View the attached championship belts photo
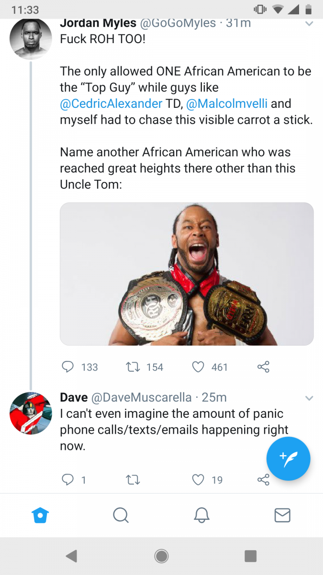This screenshot has width=323, height=575. coord(187,274)
